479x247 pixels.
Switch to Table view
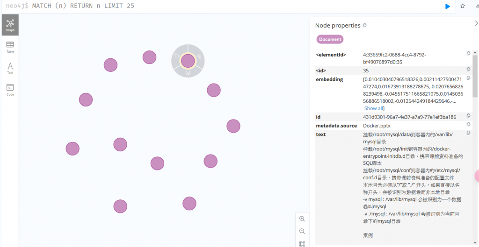point(10,47)
